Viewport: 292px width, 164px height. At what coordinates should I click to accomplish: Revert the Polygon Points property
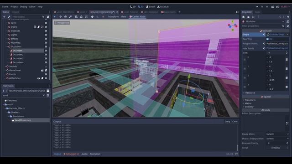pos(264,44)
